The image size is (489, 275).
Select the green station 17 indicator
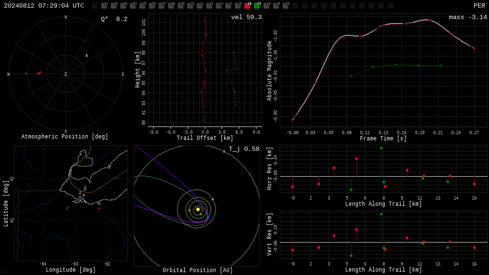pos(257,6)
